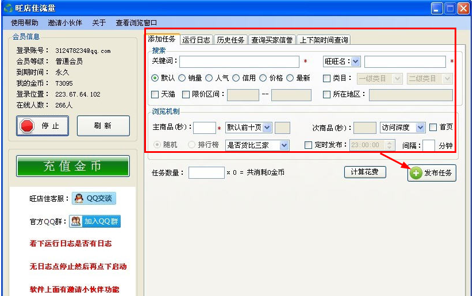Click the app logo icon in title bar

pyautogui.click(x=8, y=8)
